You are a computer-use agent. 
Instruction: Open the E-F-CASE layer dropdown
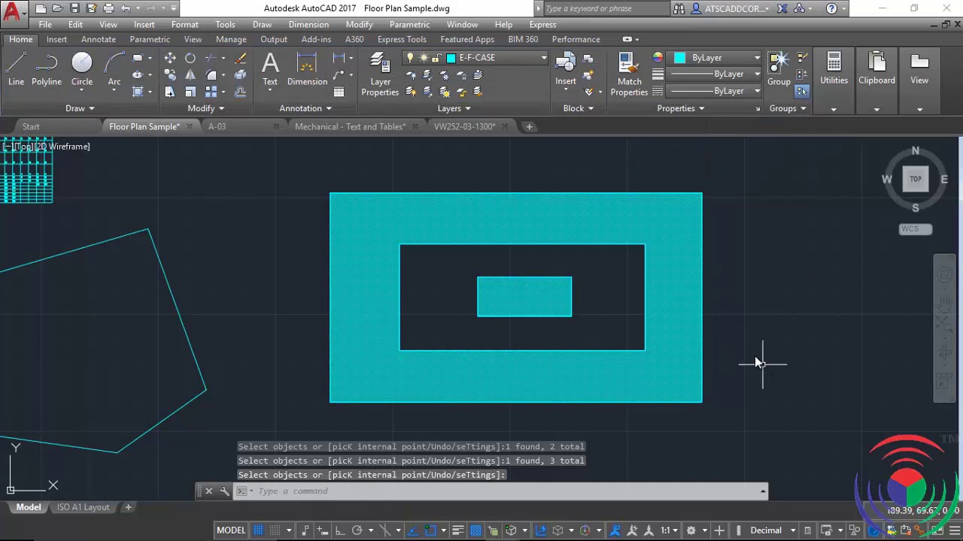475,58
